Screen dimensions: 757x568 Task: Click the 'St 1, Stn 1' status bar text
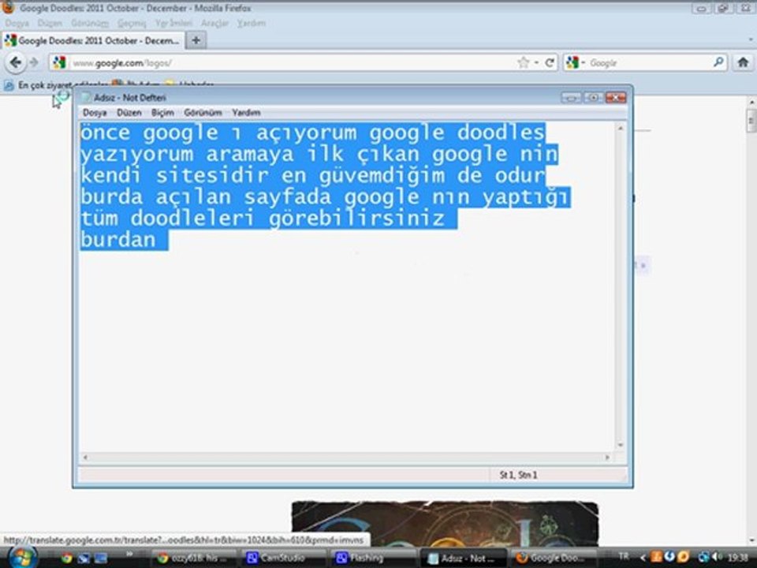coord(519,475)
